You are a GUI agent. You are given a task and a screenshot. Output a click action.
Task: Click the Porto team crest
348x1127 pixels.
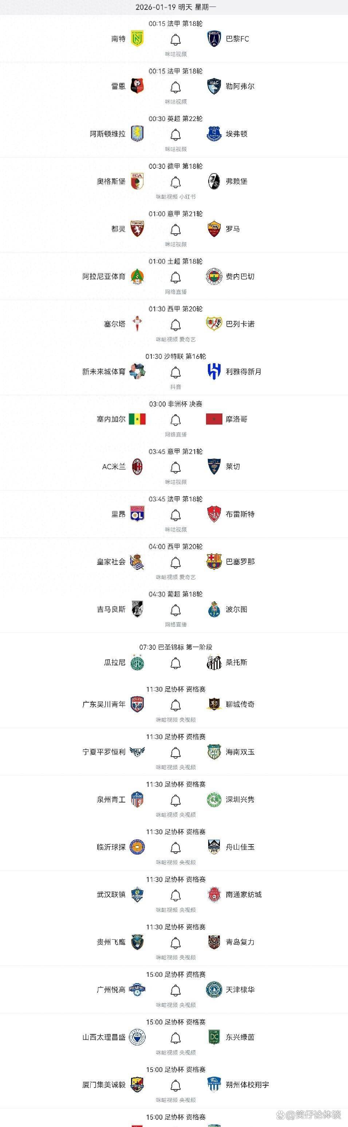pos(214,609)
